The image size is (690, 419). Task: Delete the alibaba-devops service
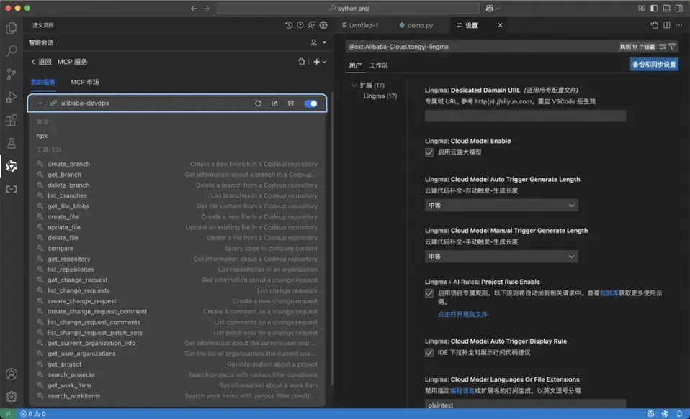[x=290, y=103]
